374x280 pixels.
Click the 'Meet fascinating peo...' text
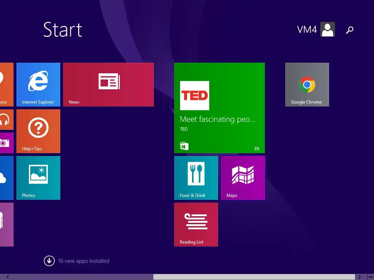tap(217, 119)
